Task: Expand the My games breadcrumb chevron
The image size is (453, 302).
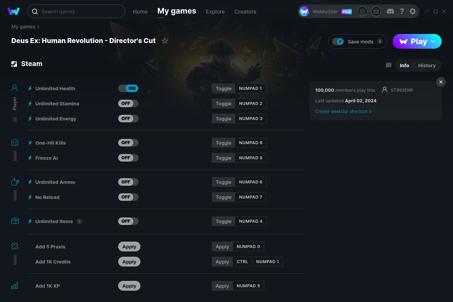Action: pyautogui.click(x=38, y=27)
